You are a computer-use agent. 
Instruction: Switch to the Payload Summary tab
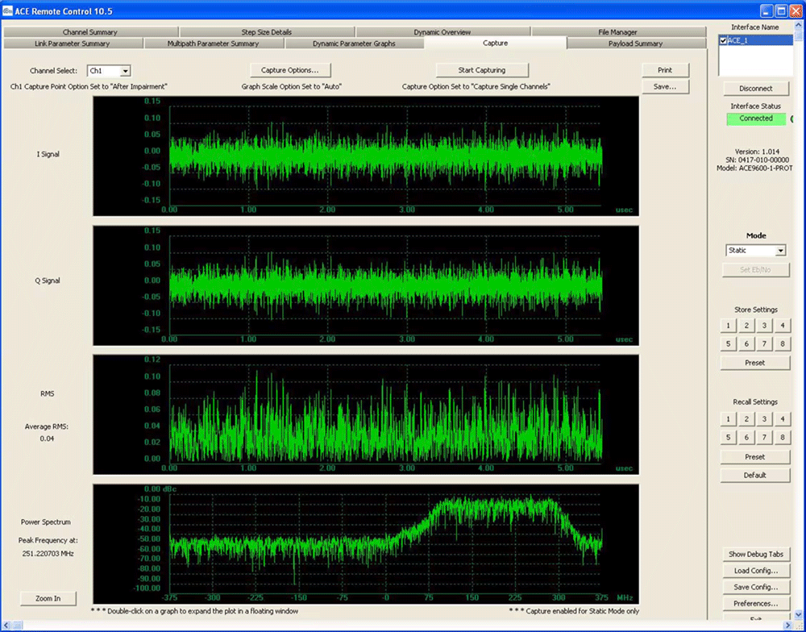(x=635, y=44)
